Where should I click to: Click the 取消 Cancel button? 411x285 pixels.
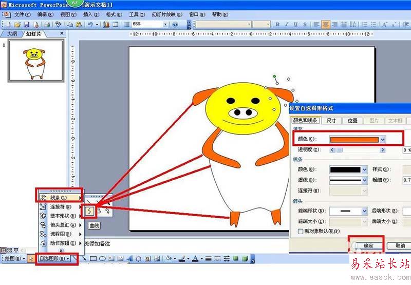coord(400,245)
